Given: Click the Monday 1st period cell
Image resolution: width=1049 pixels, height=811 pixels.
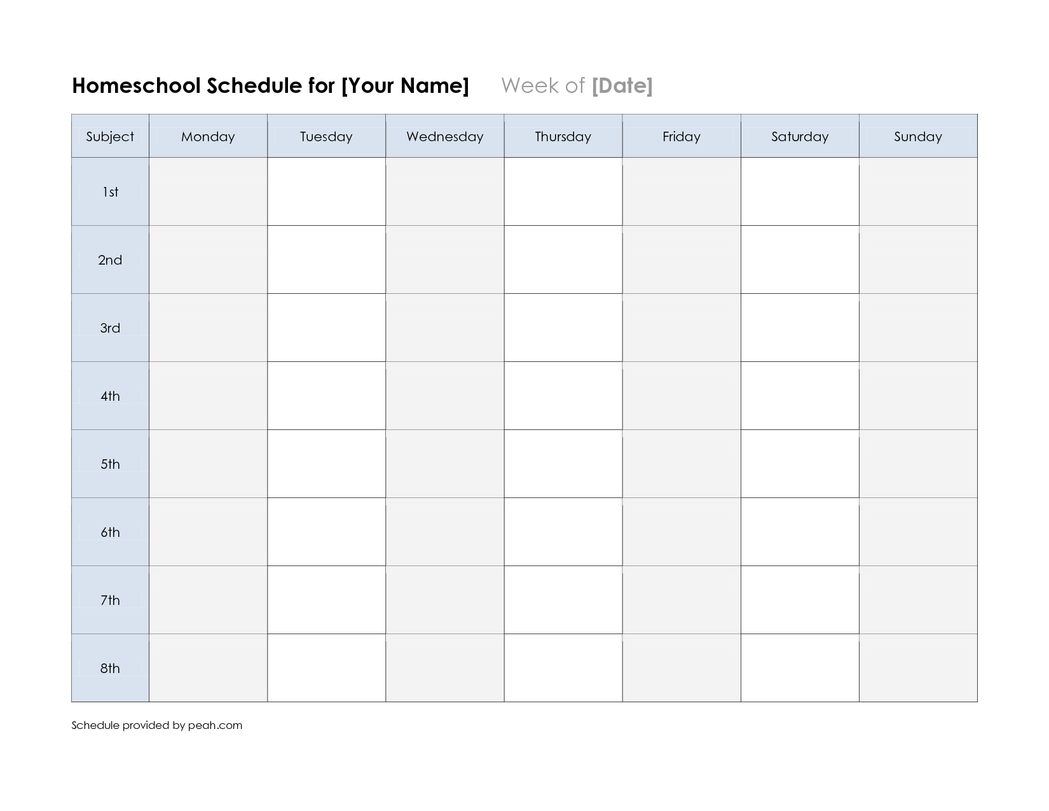Looking at the screenshot, I should 208,191.
